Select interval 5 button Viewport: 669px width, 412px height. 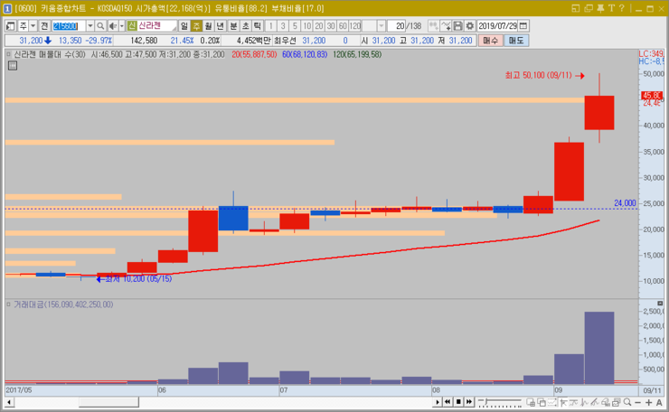coord(295,26)
